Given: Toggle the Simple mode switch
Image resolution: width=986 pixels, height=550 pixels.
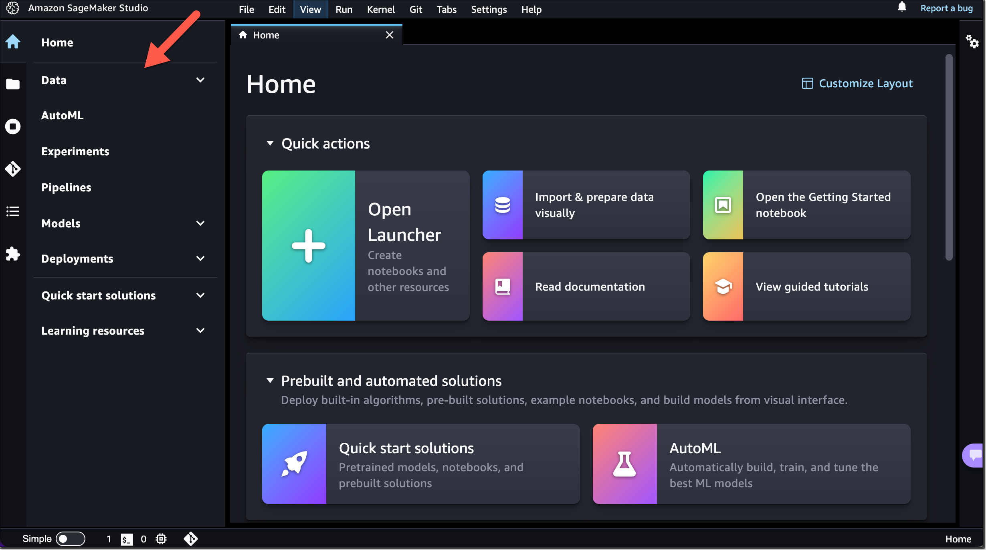Looking at the screenshot, I should click(71, 539).
